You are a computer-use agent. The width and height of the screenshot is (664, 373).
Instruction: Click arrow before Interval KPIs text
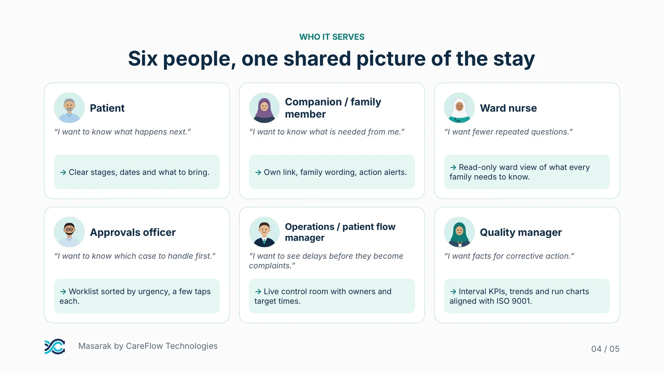(453, 292)
